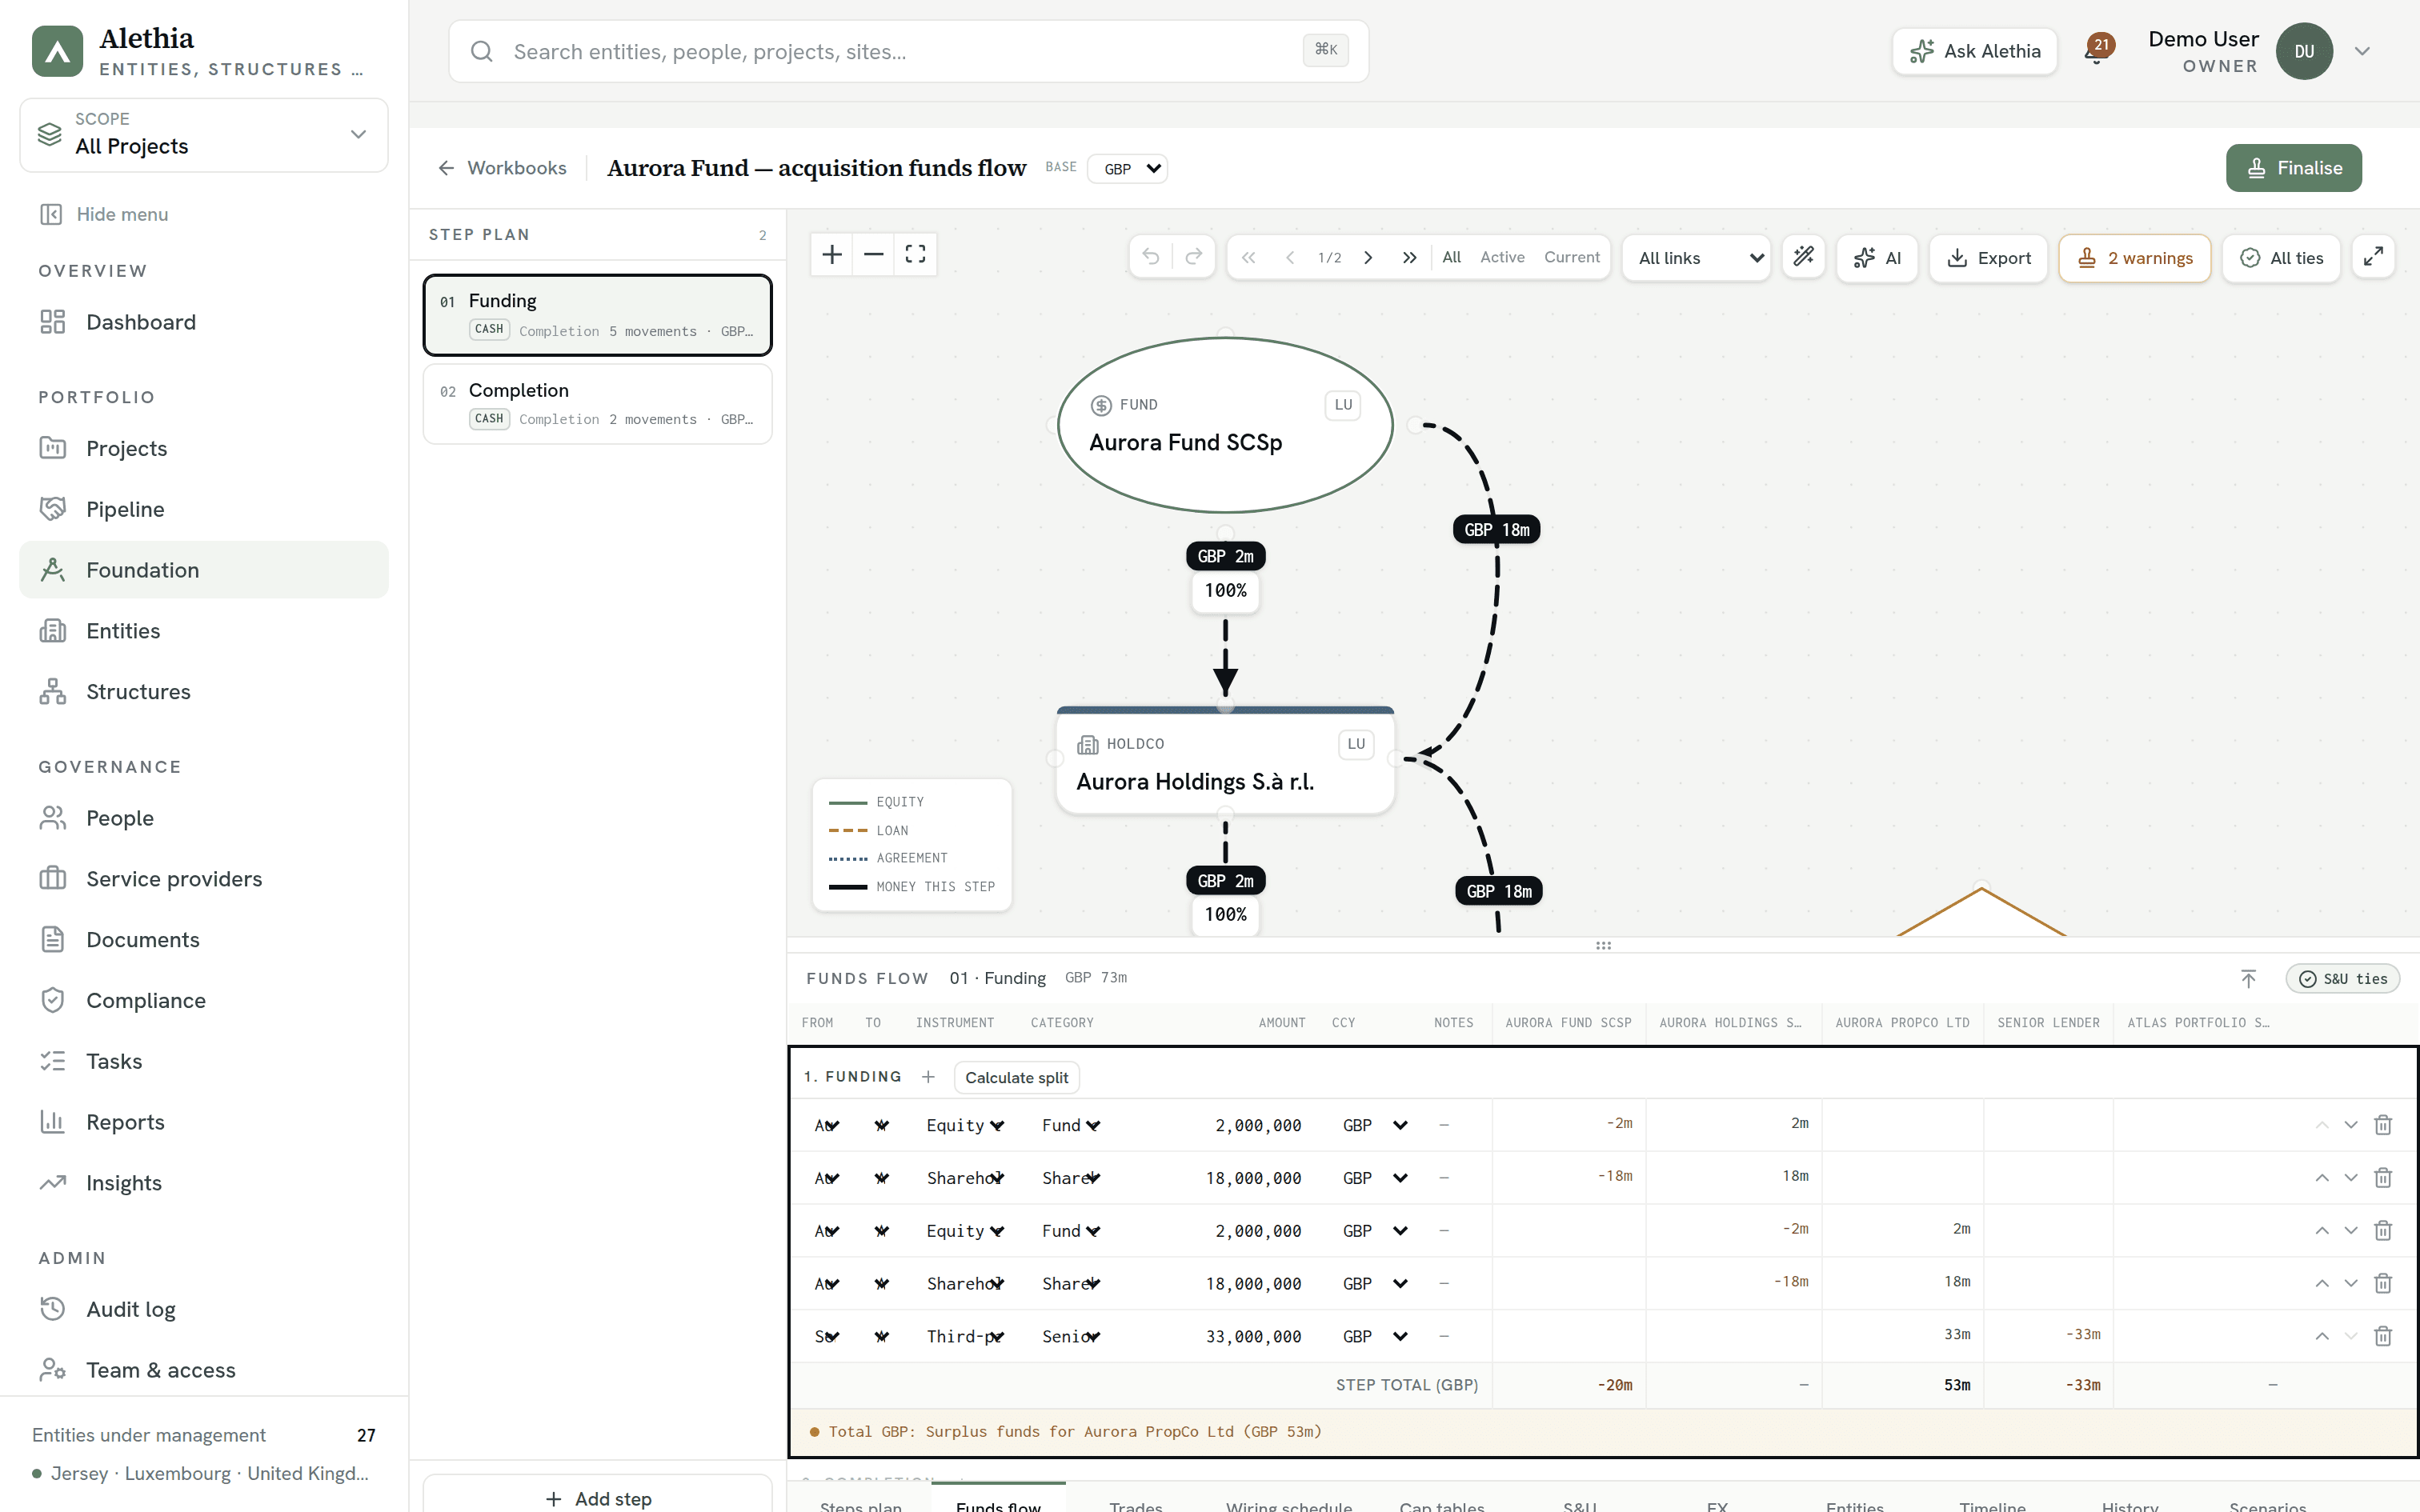The width and height of the screenshot is (2420, 1512).
Task: Click the Export button
Action: pos(1988,258)
